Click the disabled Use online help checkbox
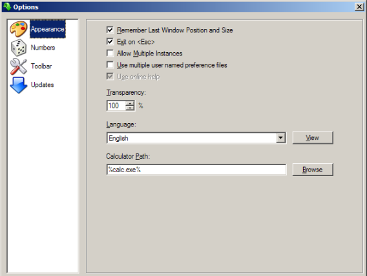 (x=110, y=76)
